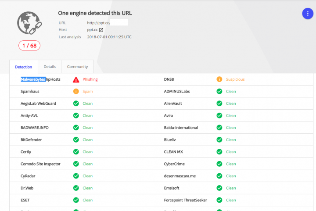Click the green check icon for ADMINUSLabs
Viewport: 316px width, 211px height.
[219, 92]
